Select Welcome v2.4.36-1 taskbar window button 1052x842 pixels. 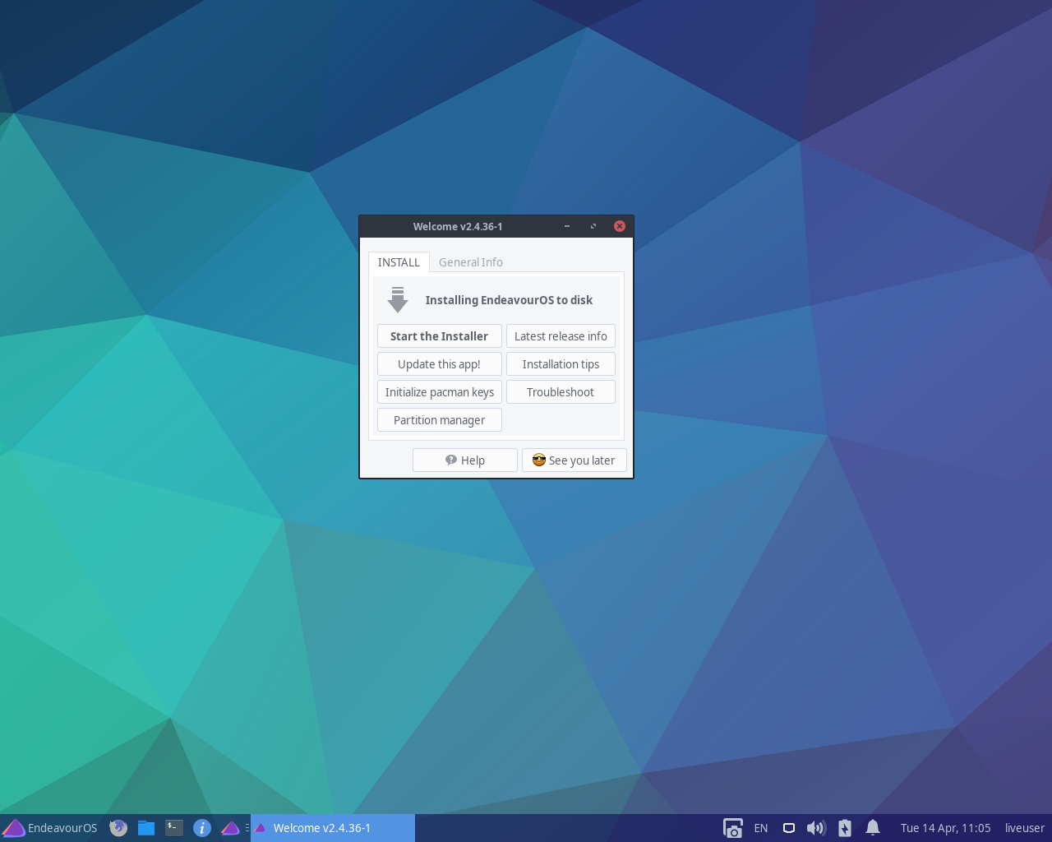(x=333, y=828)
